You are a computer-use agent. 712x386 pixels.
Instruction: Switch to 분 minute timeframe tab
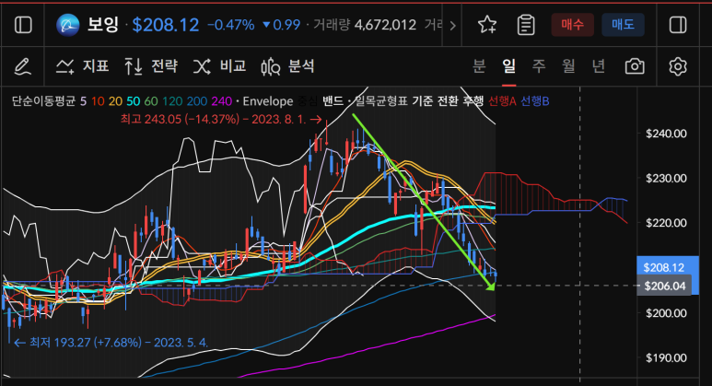click(479, 66)
